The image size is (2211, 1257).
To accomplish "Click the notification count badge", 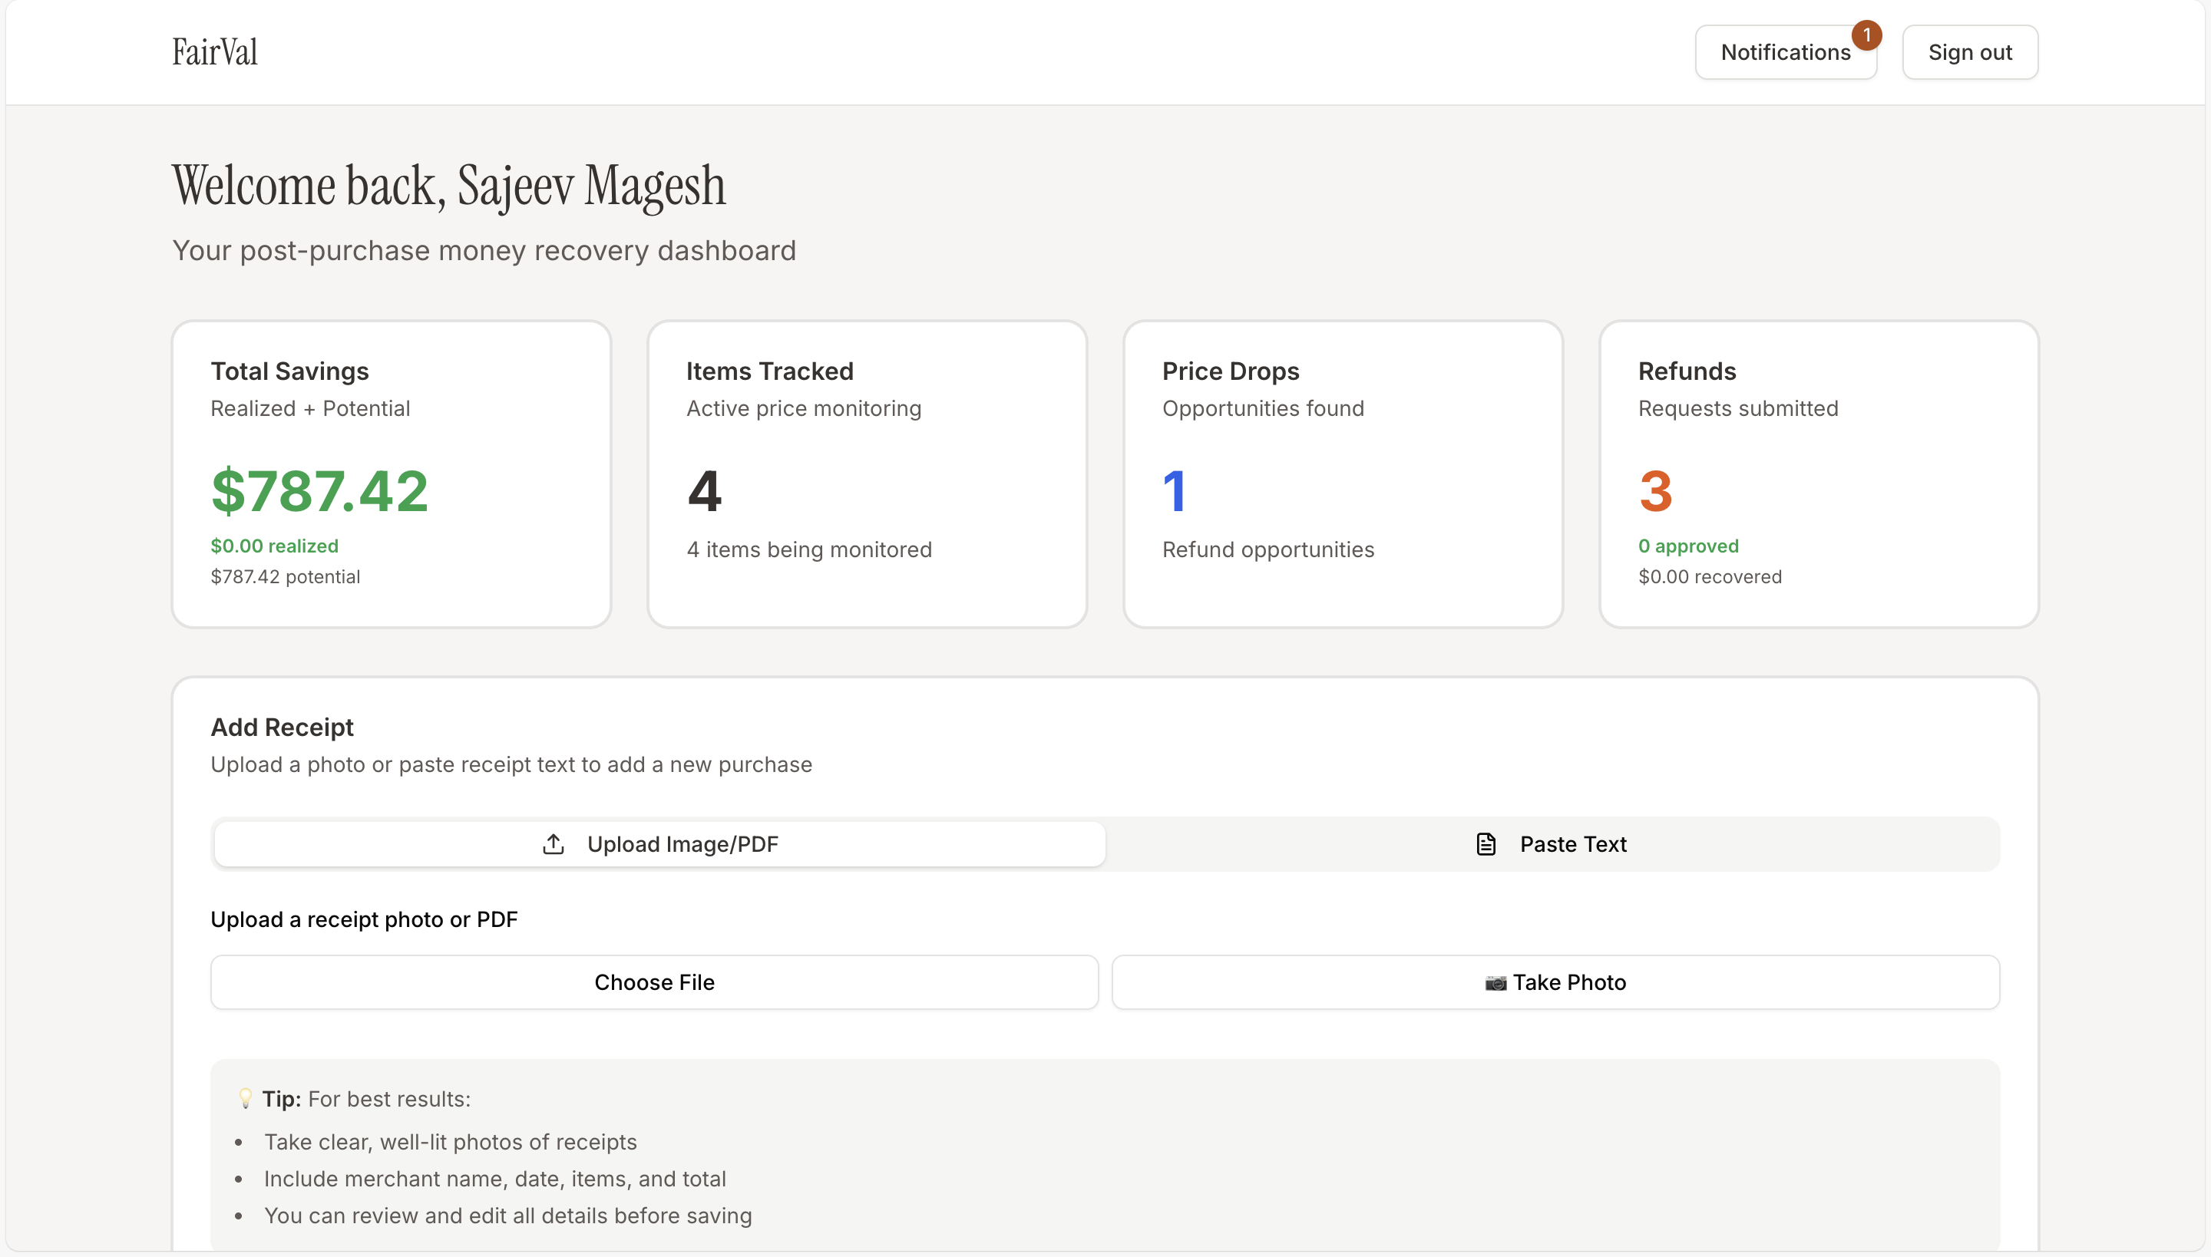I will click(1866, 35).
